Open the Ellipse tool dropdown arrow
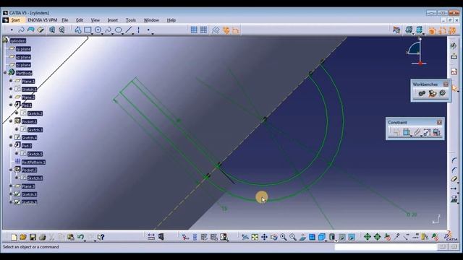The width and height of the screenshot is (463, 260). pos(123,34)
